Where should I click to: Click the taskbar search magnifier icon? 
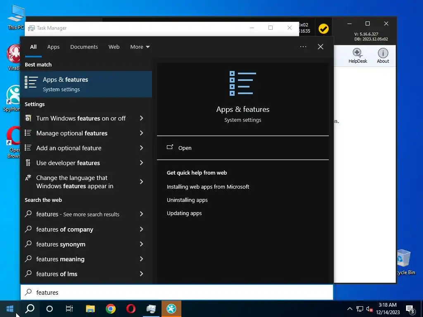pyautogui.click(x=30, y=309)
